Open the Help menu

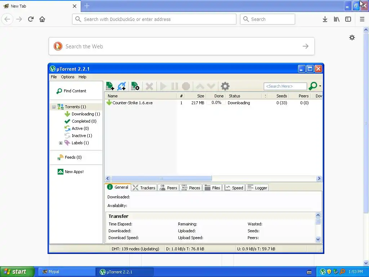(x=83, y=77)
